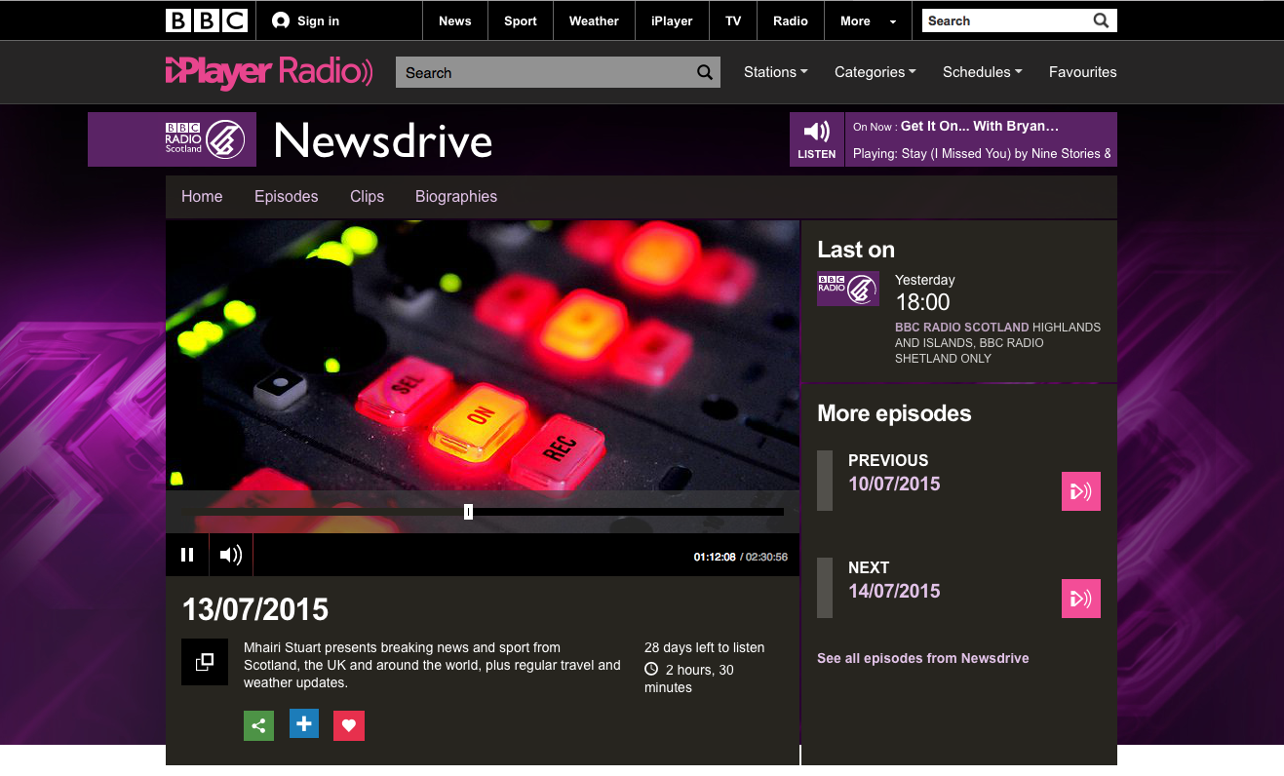
Task: Play the next episode 14/07/2015 icon
Action: (x=1081, y=599)
